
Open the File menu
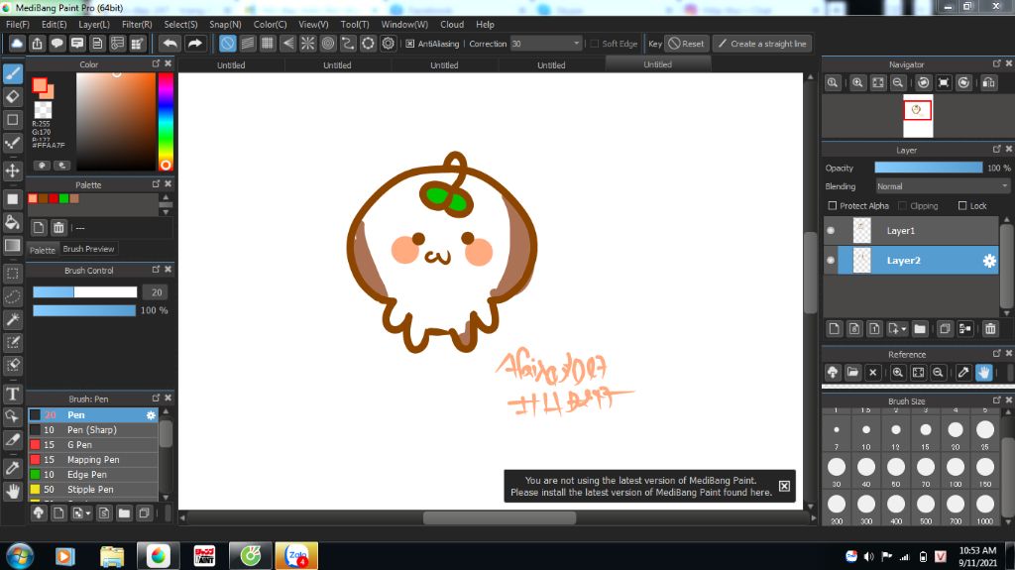(x=18, y=24)
